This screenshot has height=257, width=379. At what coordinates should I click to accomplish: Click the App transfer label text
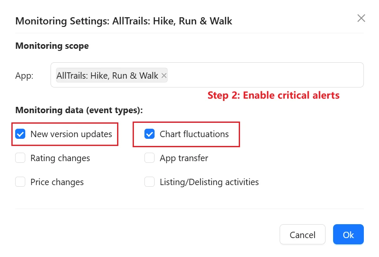click(x=184, y=158)
